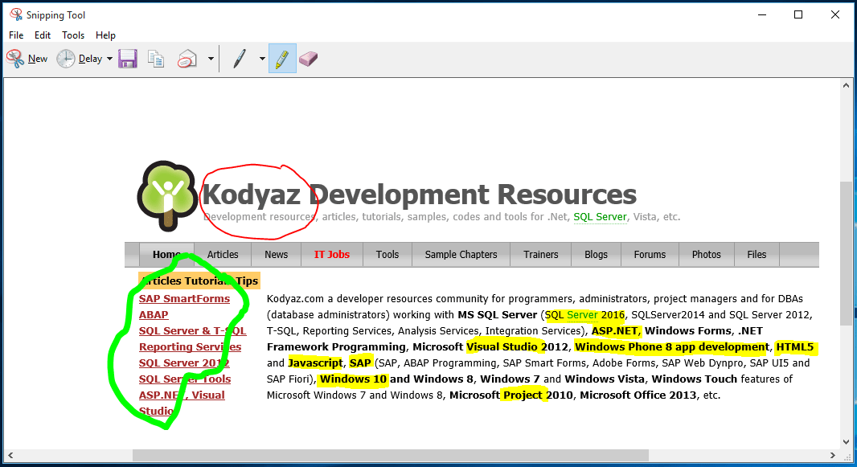The width and height of the screenshot is (857, 467).
Task: Click the Kodyaz Development Resources heading
Action: pyautogui.click(x=420, y=195)
